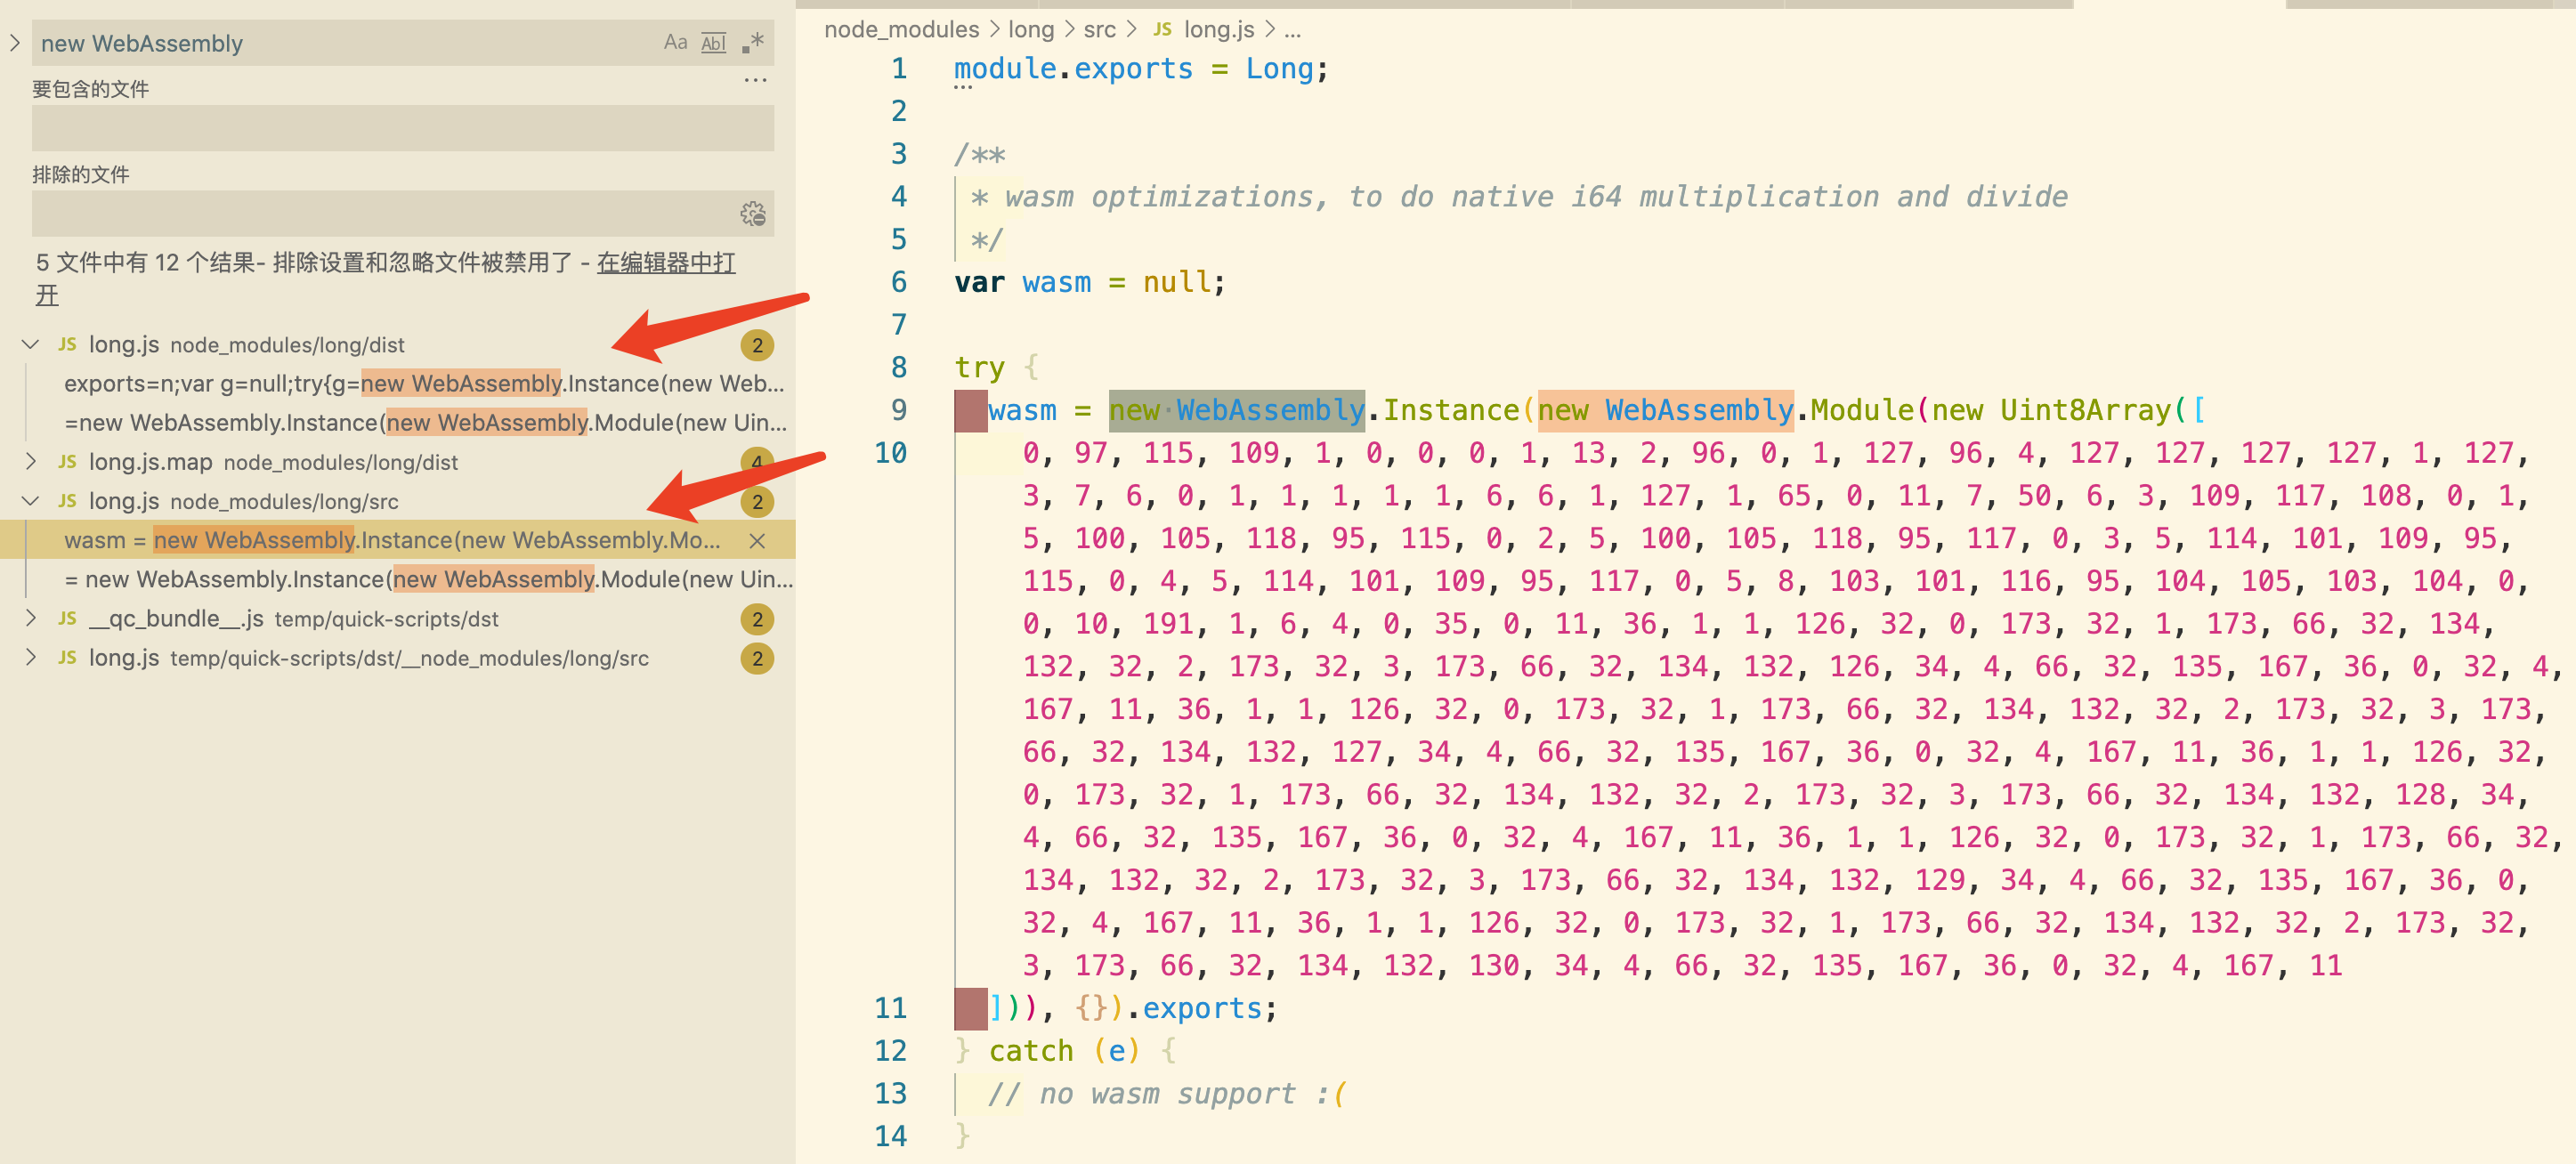Open results in editor link
The height and width of the screenshot is (1164, 2576).
click(665, 263)
